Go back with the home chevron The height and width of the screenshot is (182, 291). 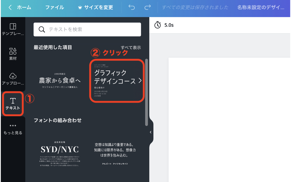[10, 8]
